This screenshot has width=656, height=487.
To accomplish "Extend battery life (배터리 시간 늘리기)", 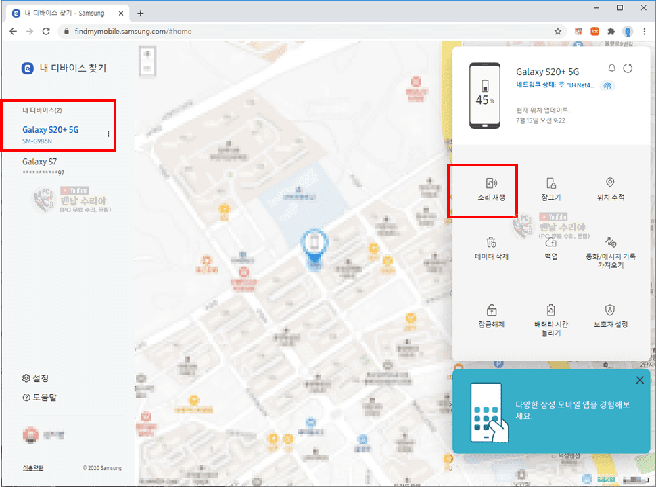I will point(551,321).
